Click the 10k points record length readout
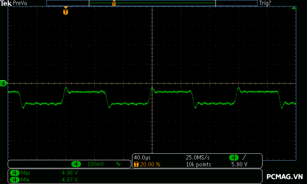Screen dimensions: 307x184 point(199,164)
